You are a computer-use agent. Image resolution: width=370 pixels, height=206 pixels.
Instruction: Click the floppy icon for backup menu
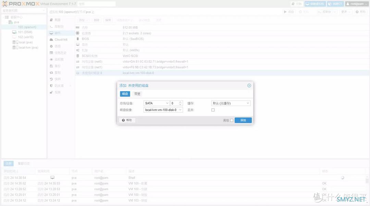[x=51, y=66]
